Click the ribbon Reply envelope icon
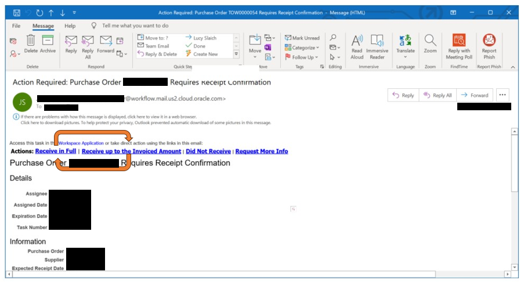 coord(71,44)
